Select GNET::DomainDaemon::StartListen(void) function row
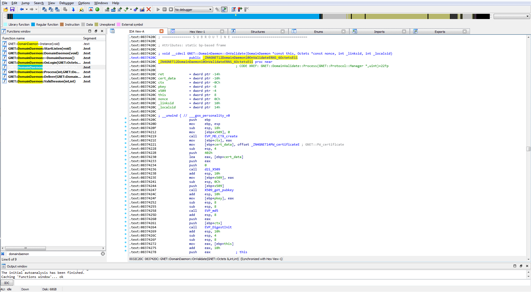The image size is (531, 292). pyautogui.click(x=53, y=49)
